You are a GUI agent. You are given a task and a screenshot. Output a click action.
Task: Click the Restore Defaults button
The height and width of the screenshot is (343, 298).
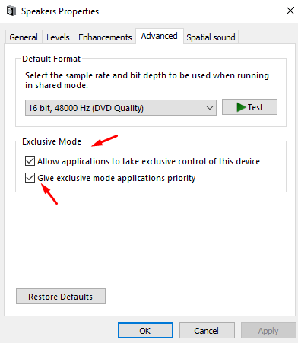pos(61,296)
